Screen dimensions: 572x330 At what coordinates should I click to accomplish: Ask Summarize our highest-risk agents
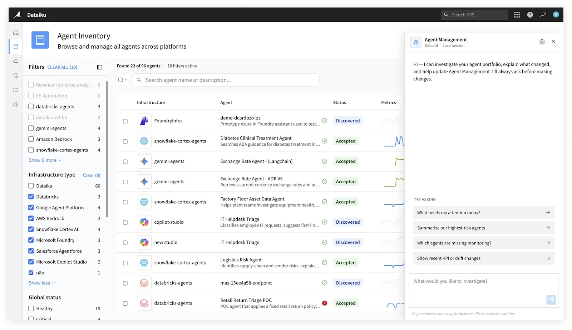click(484, 228)
